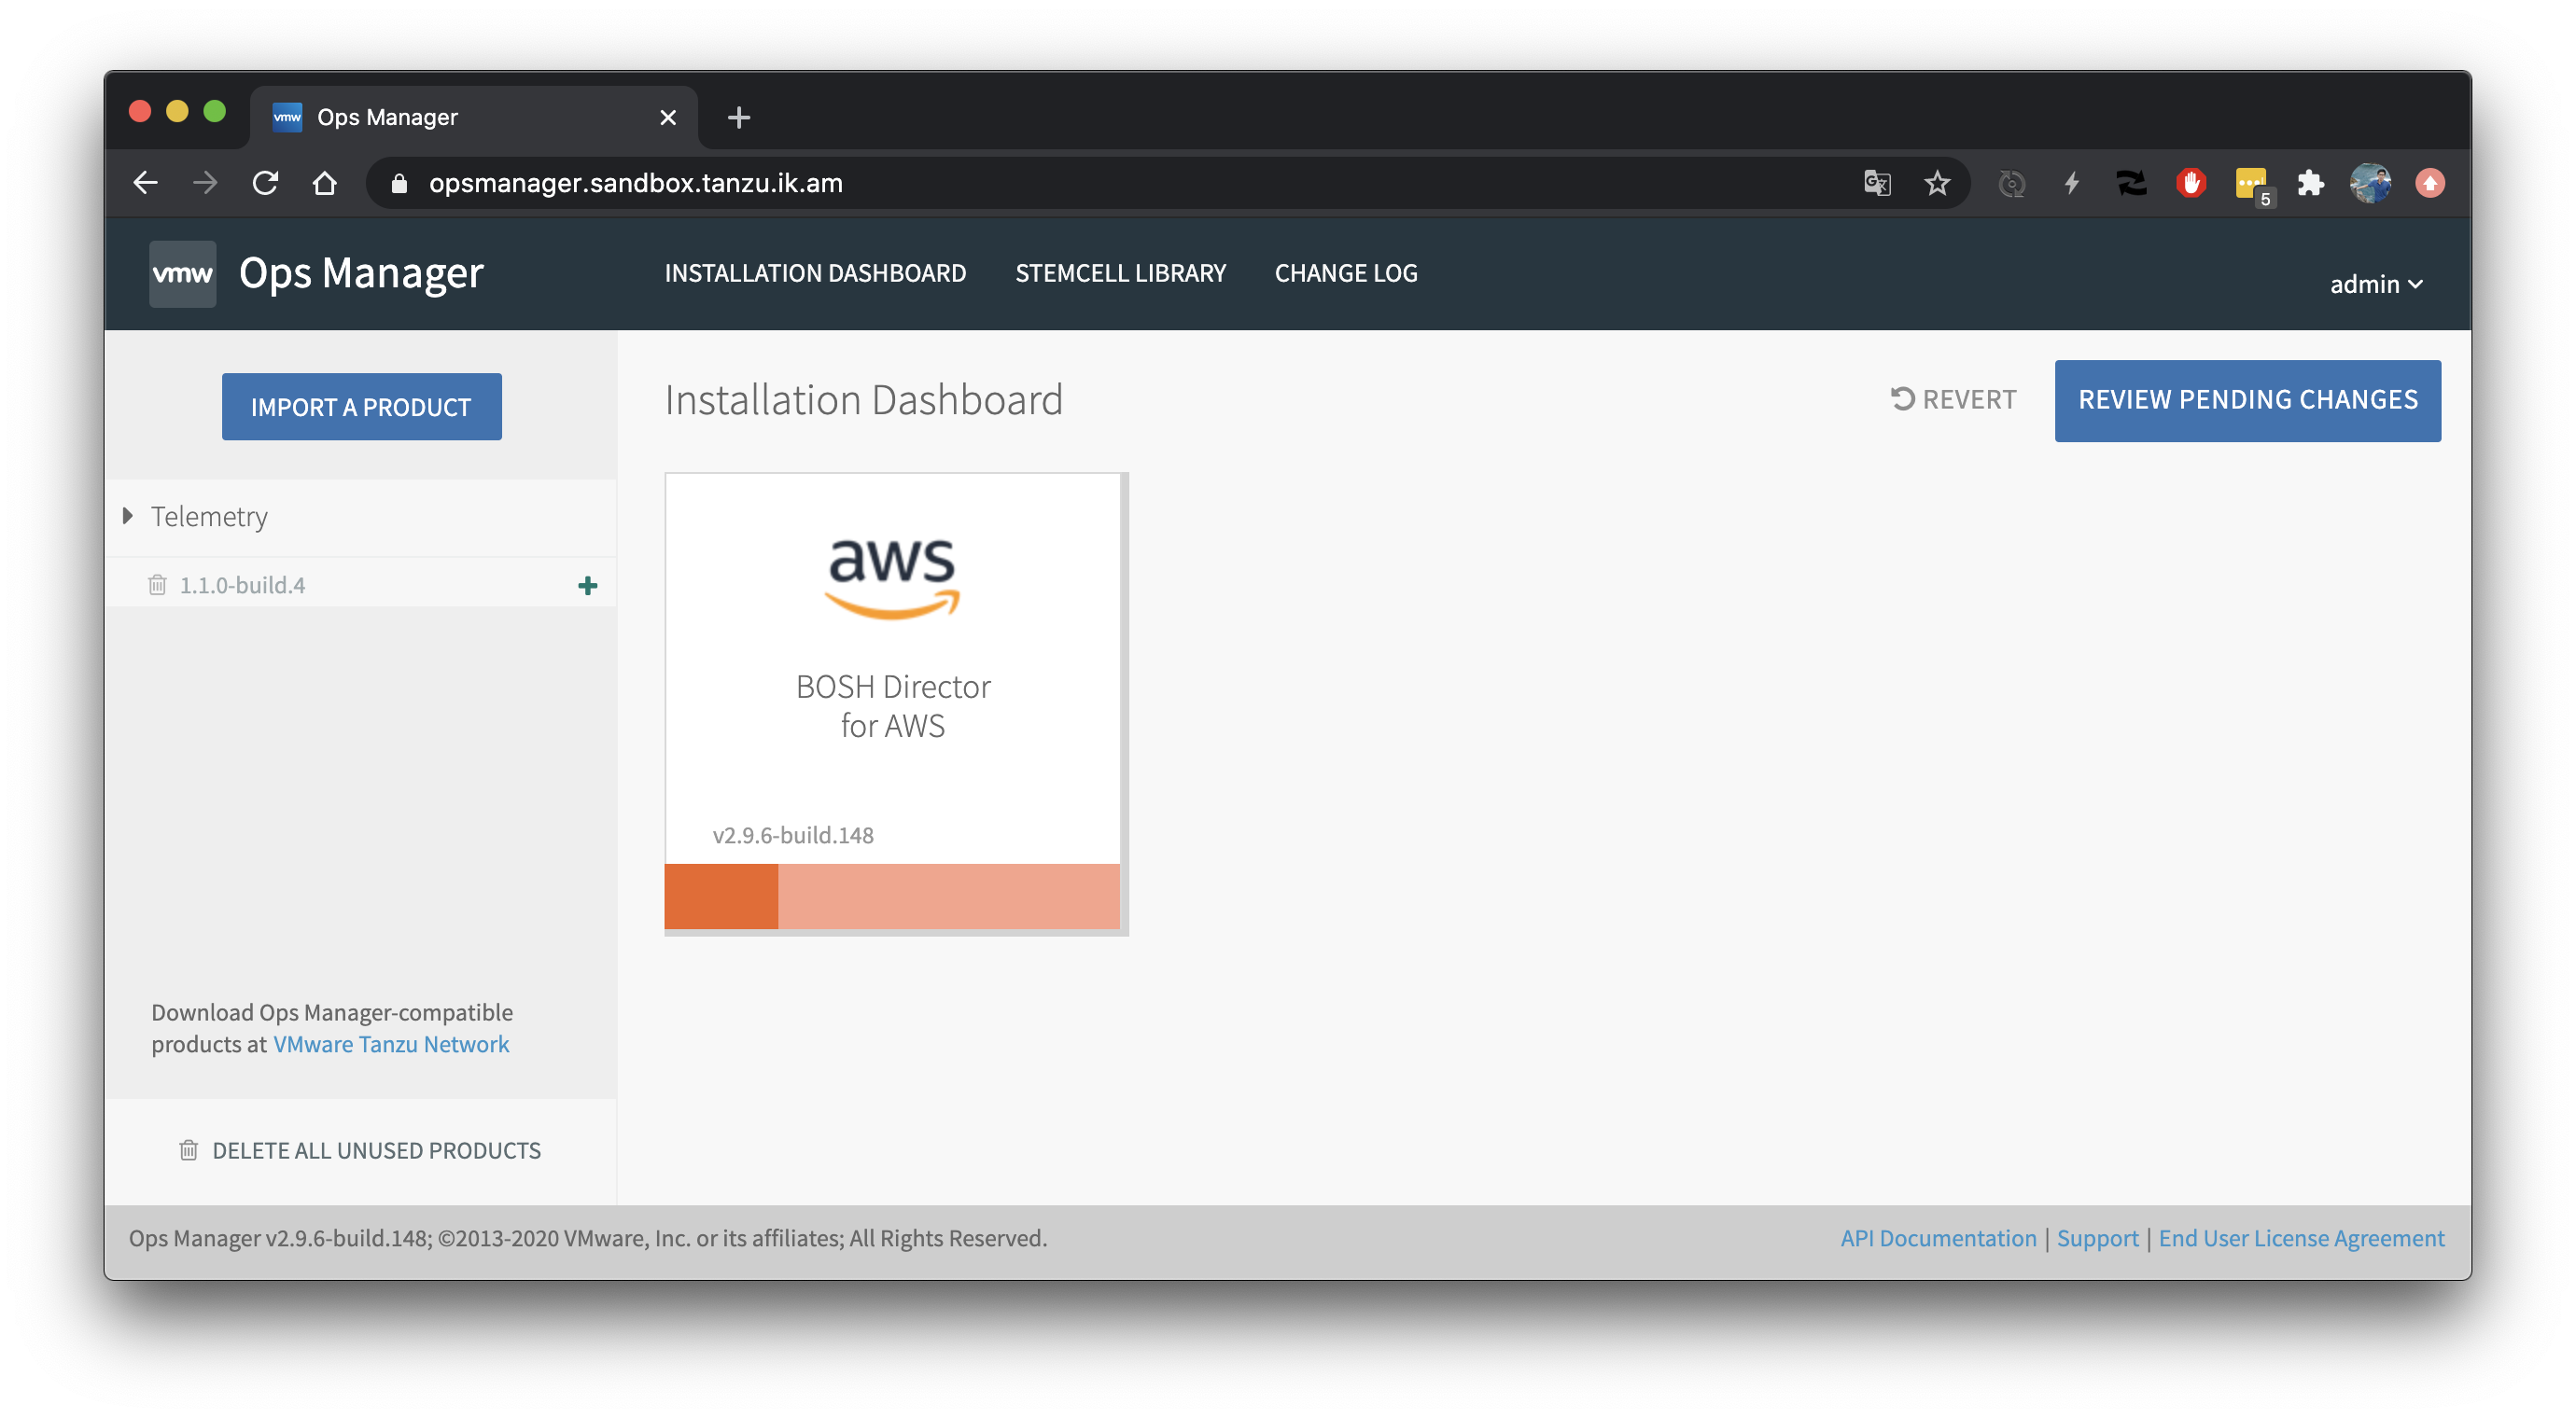This screenshot has height=1418, width=2576.
Task: Click Import a Product button
Action: tap(361, 407)
